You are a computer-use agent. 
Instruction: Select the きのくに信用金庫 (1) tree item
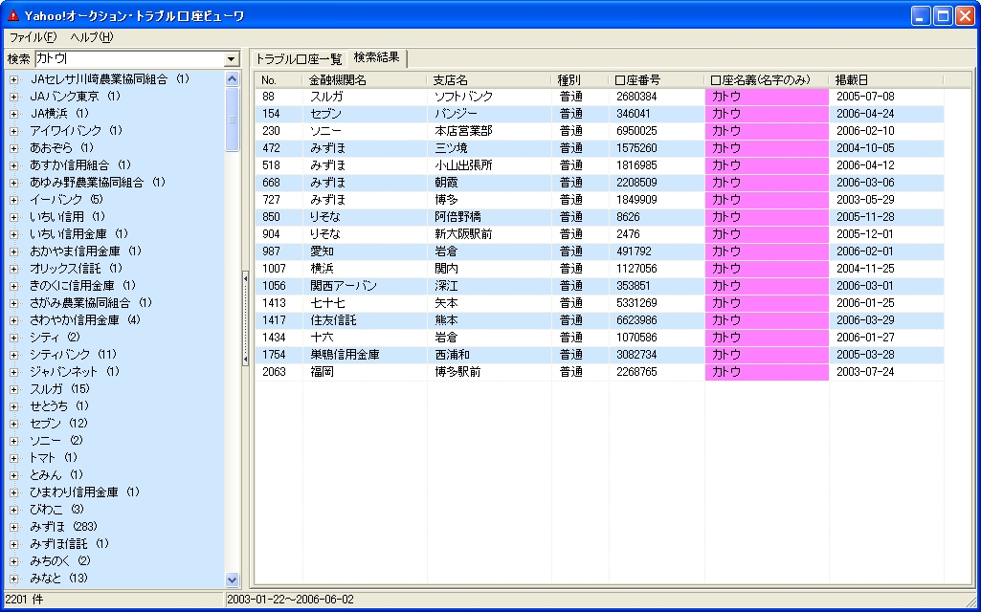point(82,286)
